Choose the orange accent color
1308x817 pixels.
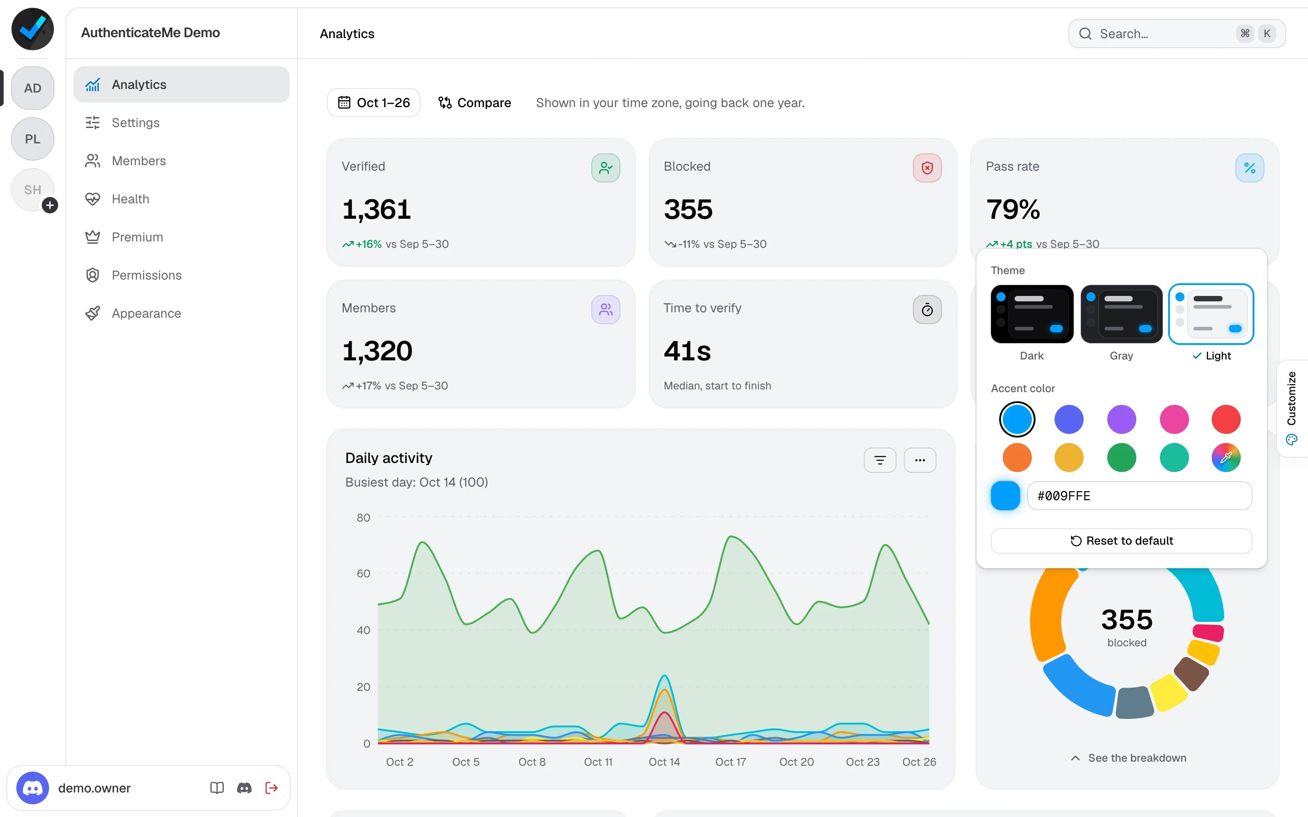[x=1017, y=458]
